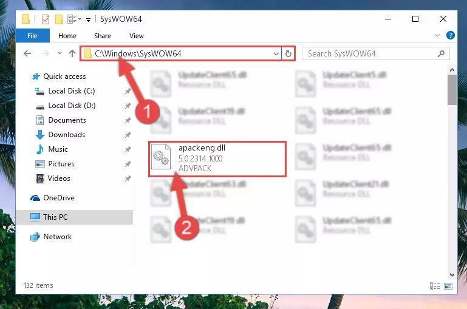Click the Properties checkmark icon in title bar
Viewport: 467px width, 309px height.
46,19
